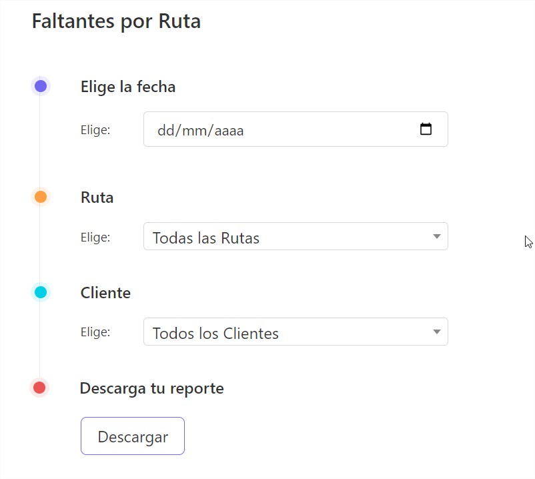This screenshot has width=535, height=479.
Task: Click the dropdown arrow next to Todos los Clientes
Action: point(436,332)
